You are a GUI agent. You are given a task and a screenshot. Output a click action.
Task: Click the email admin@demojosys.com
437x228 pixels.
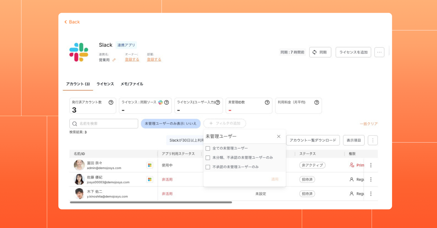point(104,168)
